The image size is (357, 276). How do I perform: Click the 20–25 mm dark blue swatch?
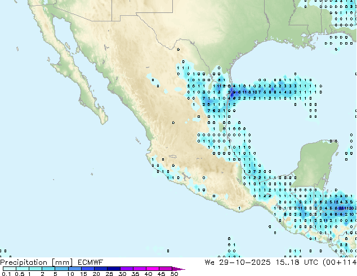[100, 269]
